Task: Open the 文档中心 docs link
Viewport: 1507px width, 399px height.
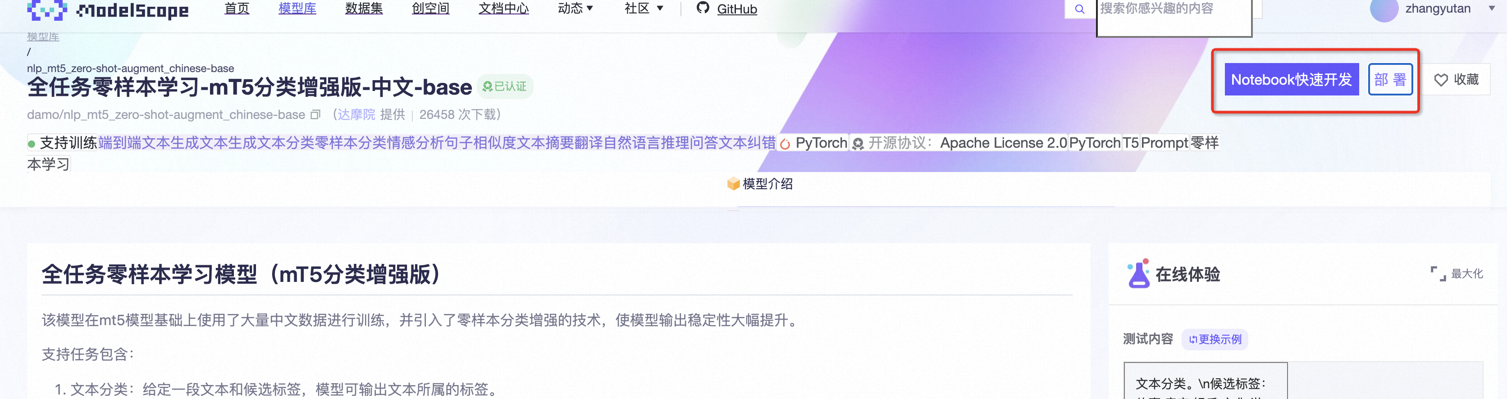Action: (504, 9)
